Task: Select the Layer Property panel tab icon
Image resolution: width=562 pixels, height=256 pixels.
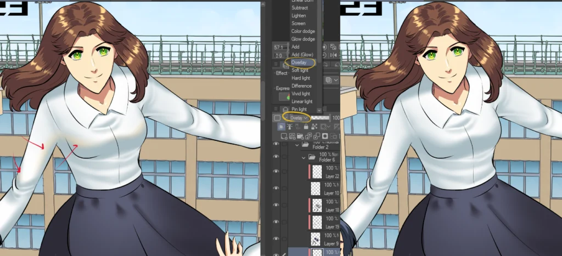Action: pyautogui.click(x=285, y=66)
